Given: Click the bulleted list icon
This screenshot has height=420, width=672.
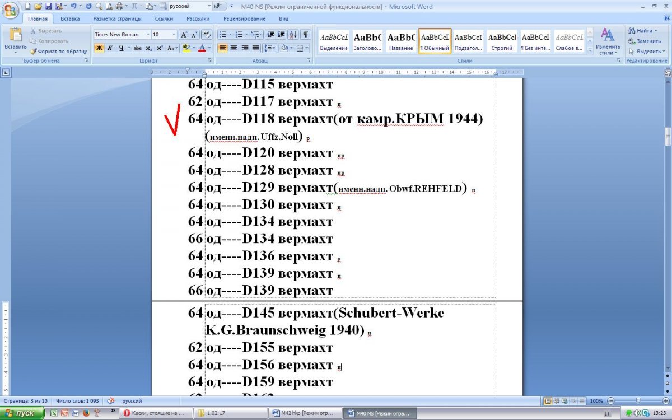Looking at the screenshot, I should [223, 35].
